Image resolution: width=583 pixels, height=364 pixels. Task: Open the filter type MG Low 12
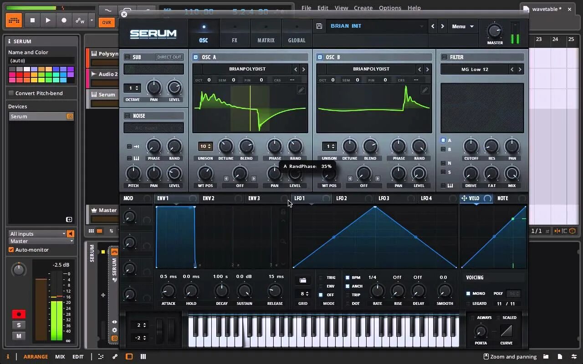[474, 69]
